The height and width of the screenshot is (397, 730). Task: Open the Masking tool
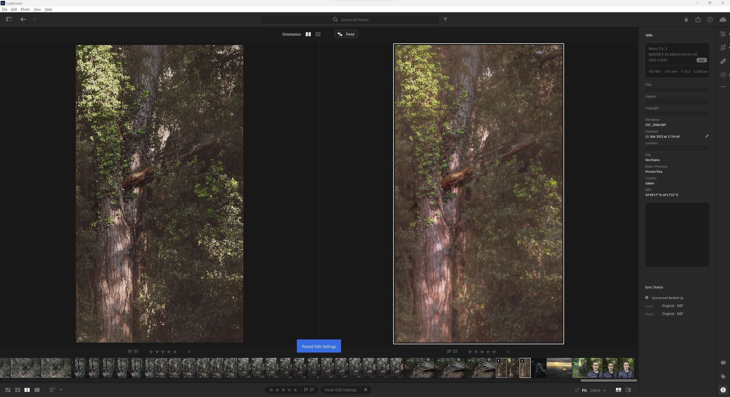point(723,75)
